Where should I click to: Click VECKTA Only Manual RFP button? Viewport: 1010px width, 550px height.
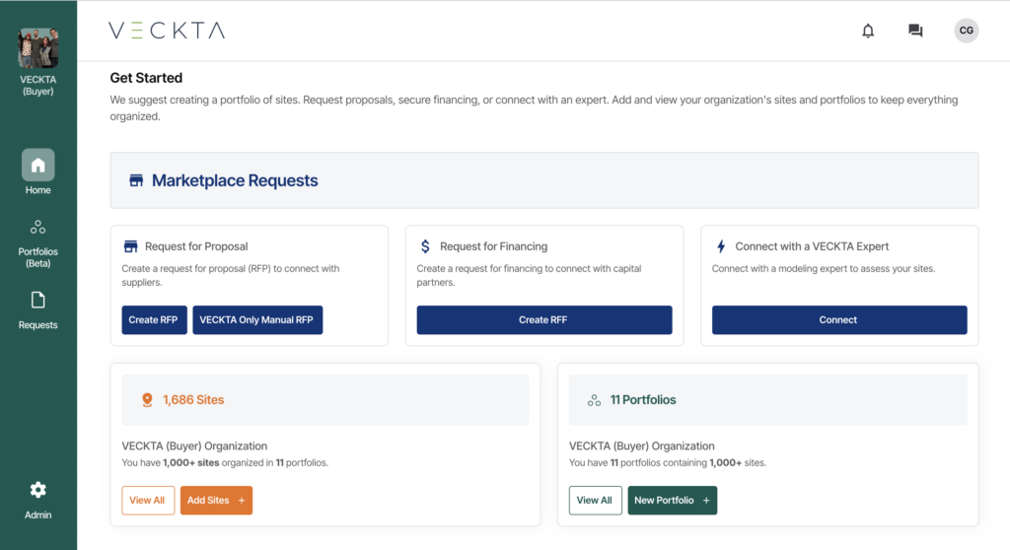pyautogui.click(x=257, y=320)
